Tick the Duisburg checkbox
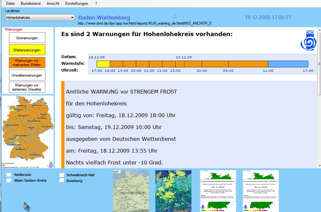Viewport: 321px width, 212px height. pos(61,181)
